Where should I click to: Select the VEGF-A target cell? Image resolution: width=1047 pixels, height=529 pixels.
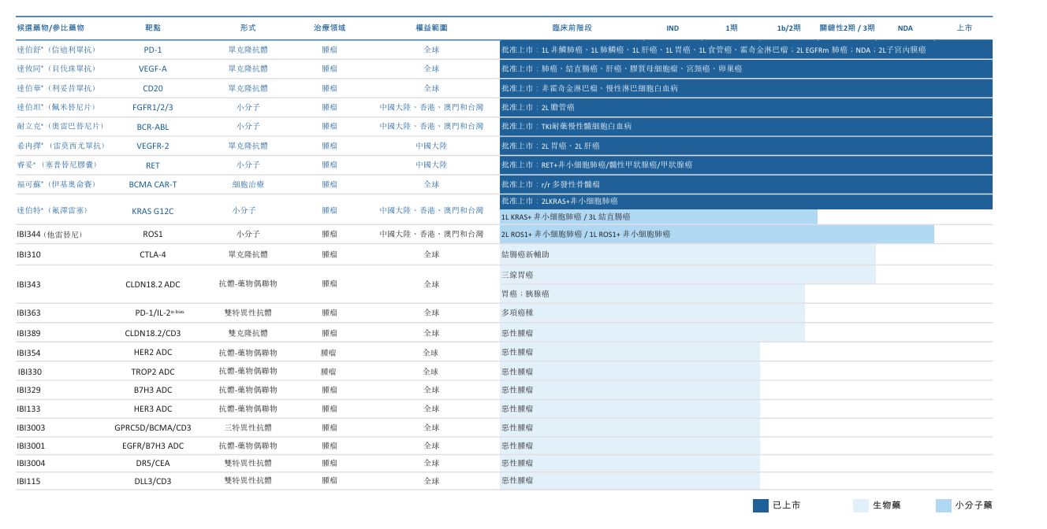click(x=153, y=68)
